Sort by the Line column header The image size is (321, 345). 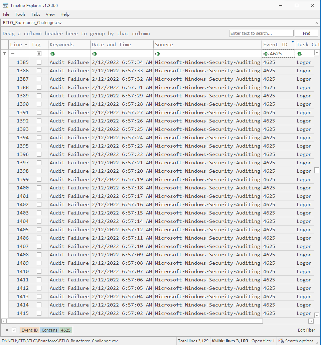pos(19,45)
